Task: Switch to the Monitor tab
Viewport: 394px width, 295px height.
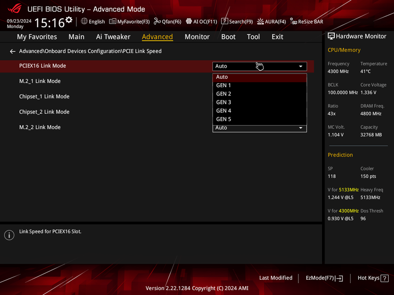Action: pos(197,37)
